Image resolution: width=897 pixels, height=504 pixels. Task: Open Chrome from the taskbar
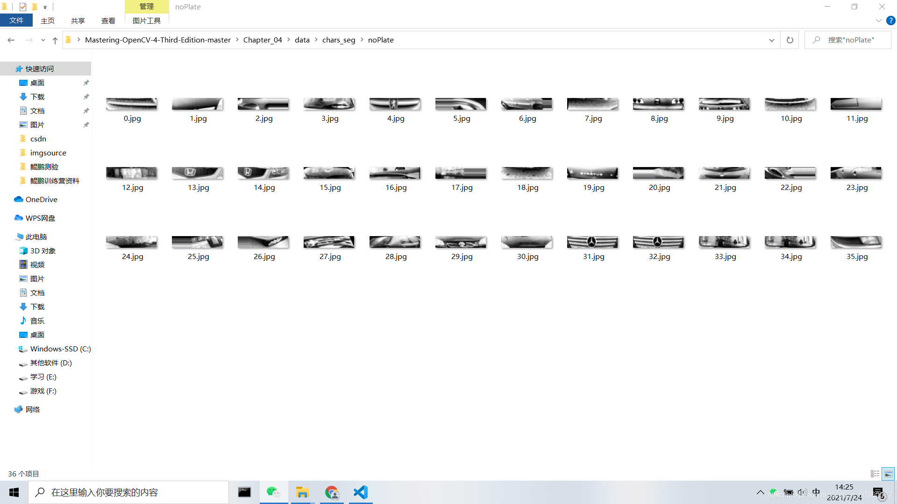332,492
